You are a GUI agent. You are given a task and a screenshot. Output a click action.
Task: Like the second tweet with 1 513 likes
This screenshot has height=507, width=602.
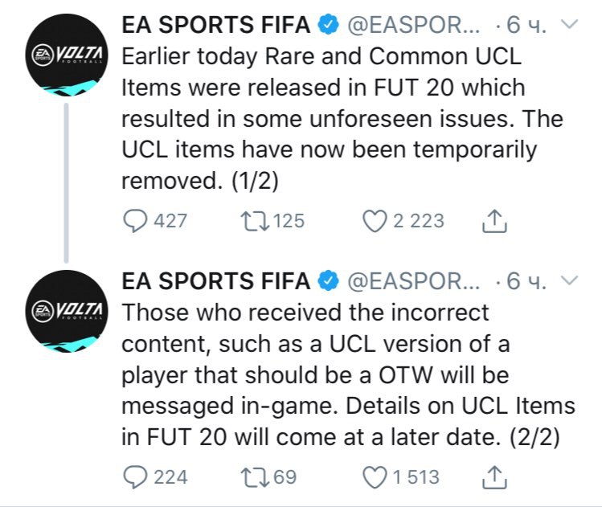pos(377,476)
